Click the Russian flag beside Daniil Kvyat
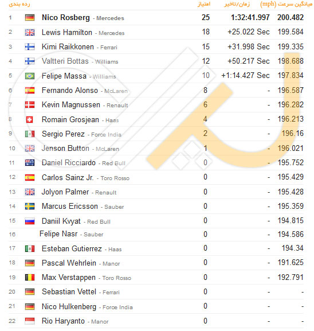This screenshot has width=314, height=331. click(30, 221)
